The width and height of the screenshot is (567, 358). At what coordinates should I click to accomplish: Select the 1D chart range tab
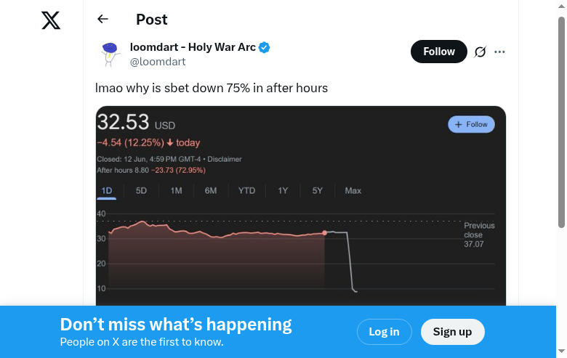point(107,191)
